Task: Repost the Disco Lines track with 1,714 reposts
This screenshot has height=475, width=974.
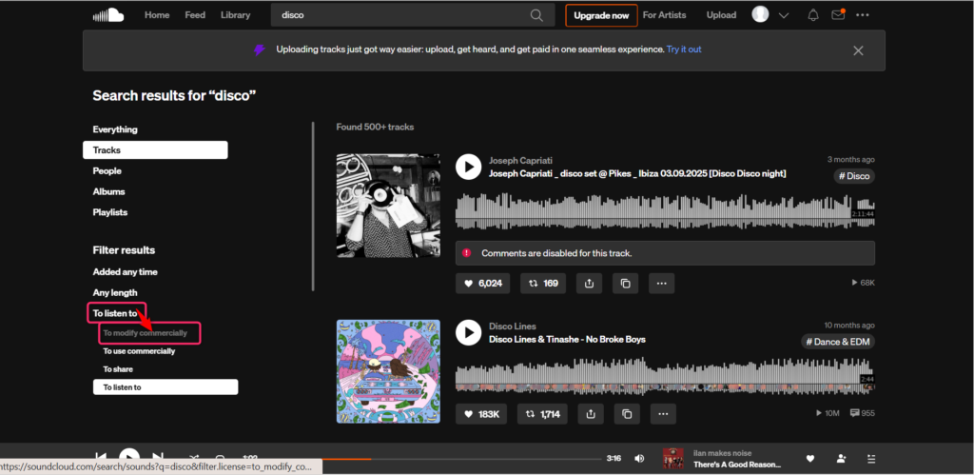Action: (x=545, y=414)
